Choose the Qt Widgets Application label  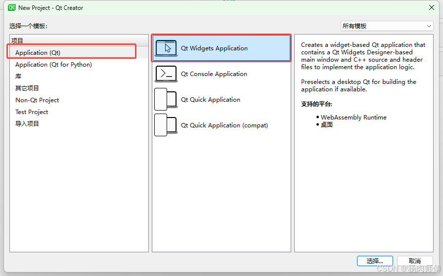(x=214, y=48)
